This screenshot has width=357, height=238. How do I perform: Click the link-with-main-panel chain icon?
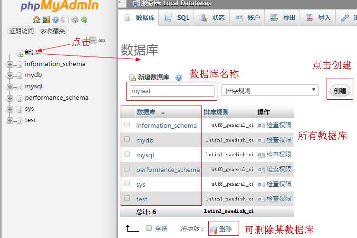pos(102,41)
